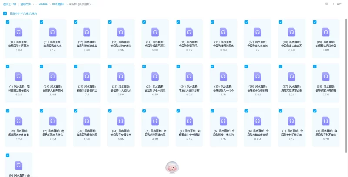This screenshot has width=348, height=177.
Task: Open audio file icon numbered (29)
Action: coord(19,121)
